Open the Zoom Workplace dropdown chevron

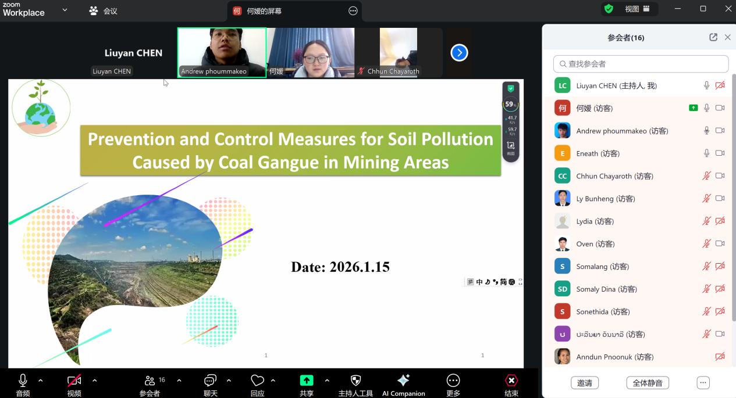click(x=65, y=10)
